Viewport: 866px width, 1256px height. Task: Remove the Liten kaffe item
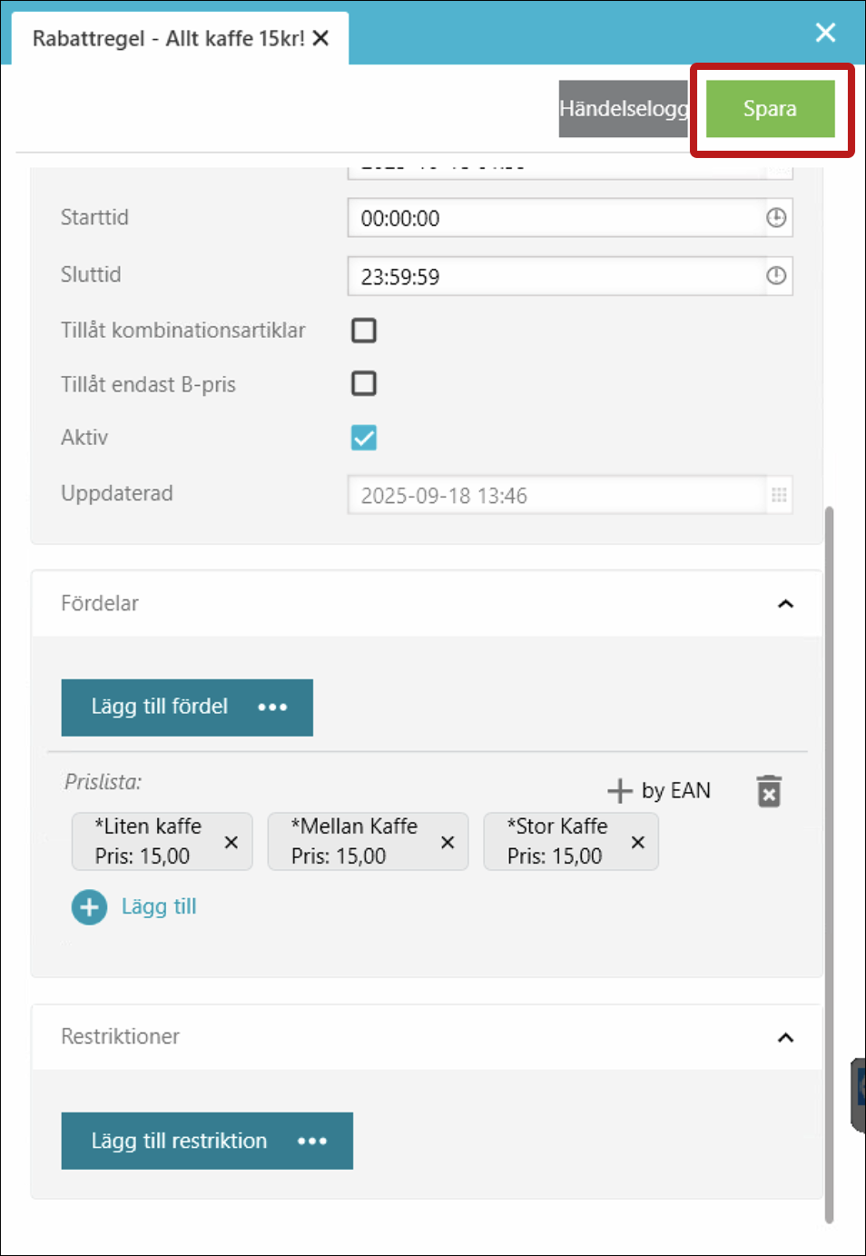tap(231, 842)
